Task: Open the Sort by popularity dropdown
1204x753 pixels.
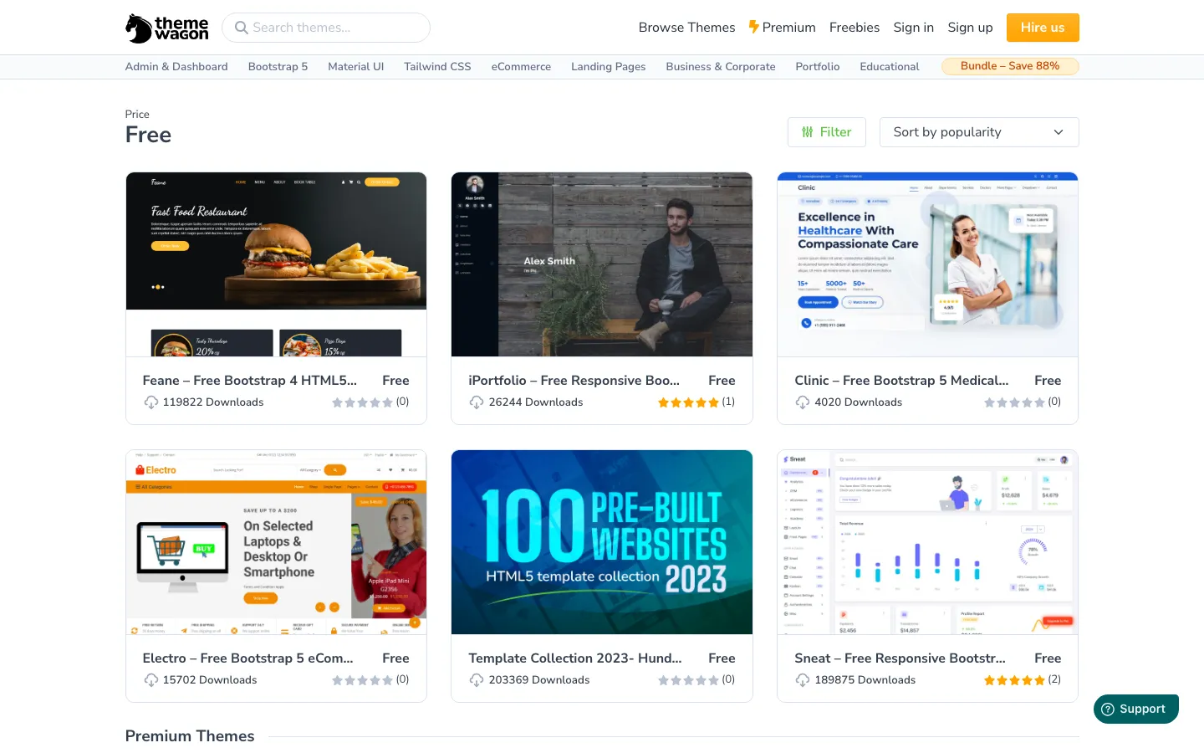Action: coord(979,132)
